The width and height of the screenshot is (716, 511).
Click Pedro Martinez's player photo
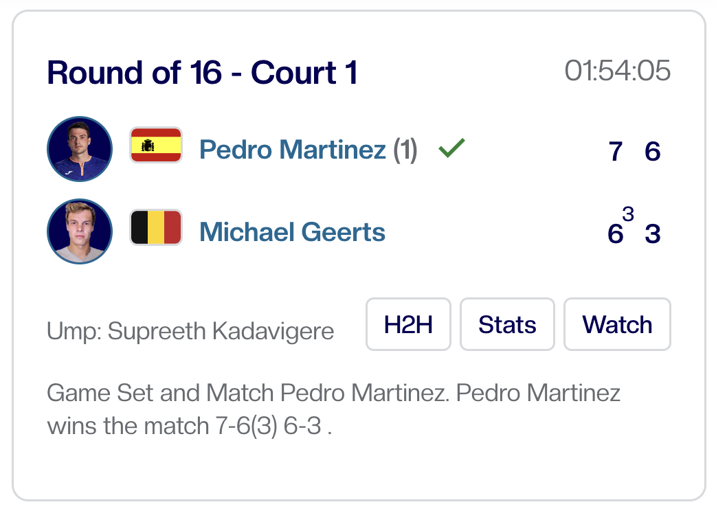pos(80,149)
